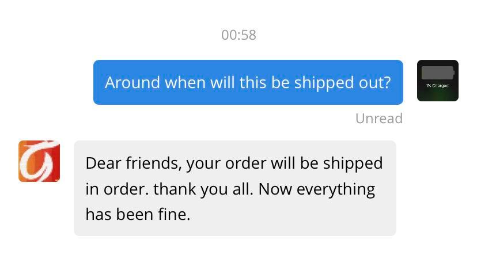
Task: Click the 00:58 timestamp
Action: click(x=238, y=35)
